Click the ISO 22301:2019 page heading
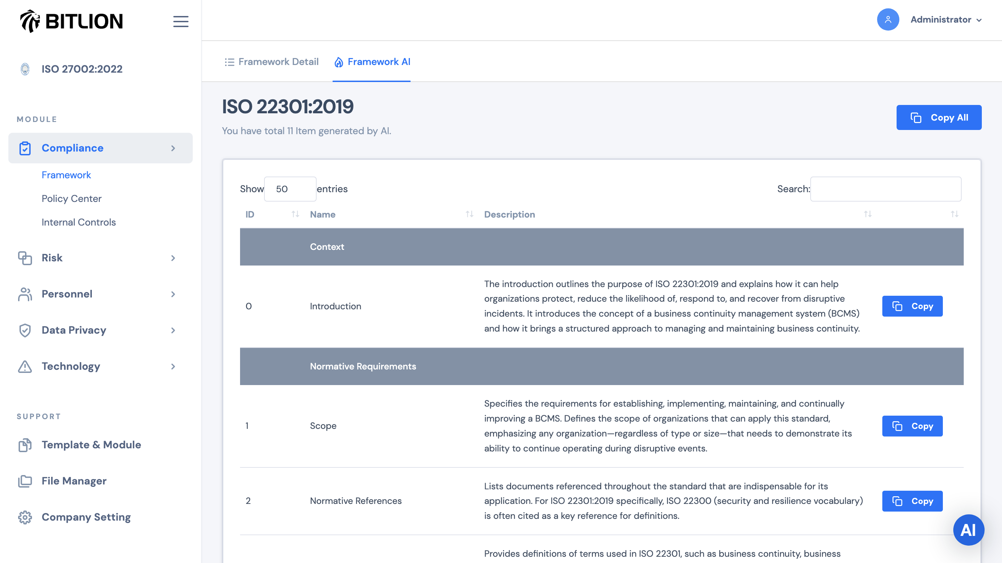This screenshot has width=1002, height=563. tap(287, 106)
